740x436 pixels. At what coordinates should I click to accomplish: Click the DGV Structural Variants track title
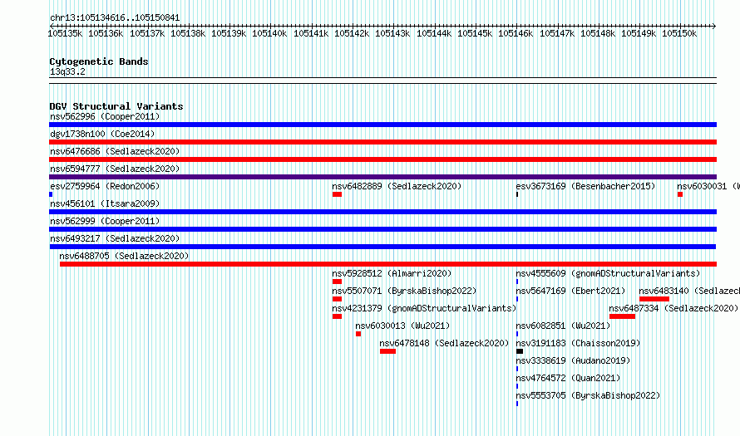(x=116, y=106)
